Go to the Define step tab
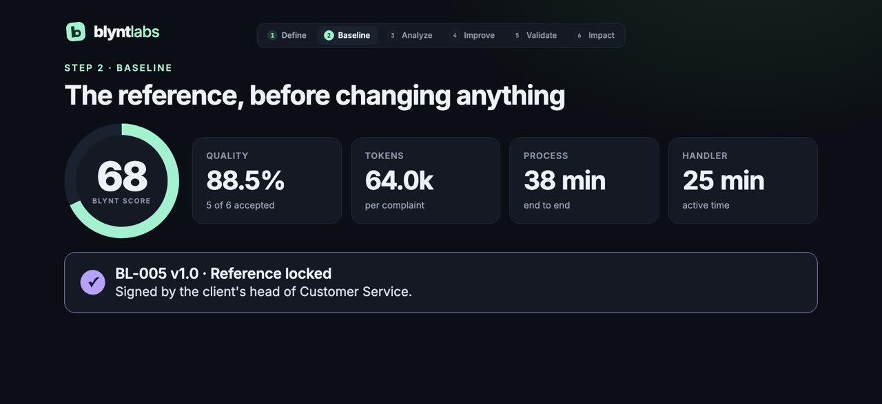Image resolution: width=882 pixels, height=404 pixels. [x=287, y=35]
